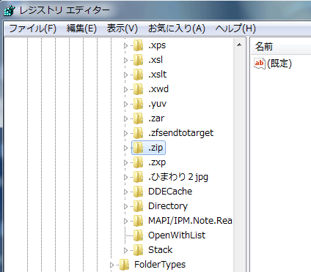Click the .xwd folder icon
This screenshot has height=272, width=311.
(x=138, y=89)
